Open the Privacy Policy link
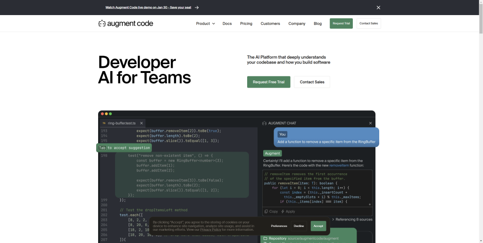This screenshot has width=483, height=243. (211, 229)
